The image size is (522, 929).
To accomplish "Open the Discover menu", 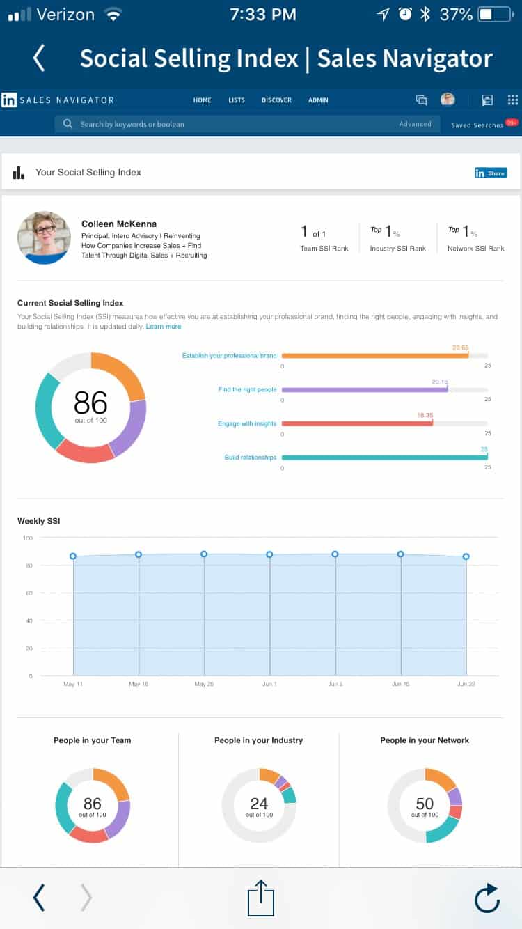I will 276,100.
